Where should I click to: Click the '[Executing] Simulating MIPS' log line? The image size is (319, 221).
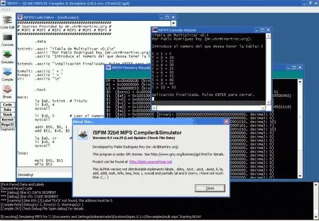coord(101,217)
